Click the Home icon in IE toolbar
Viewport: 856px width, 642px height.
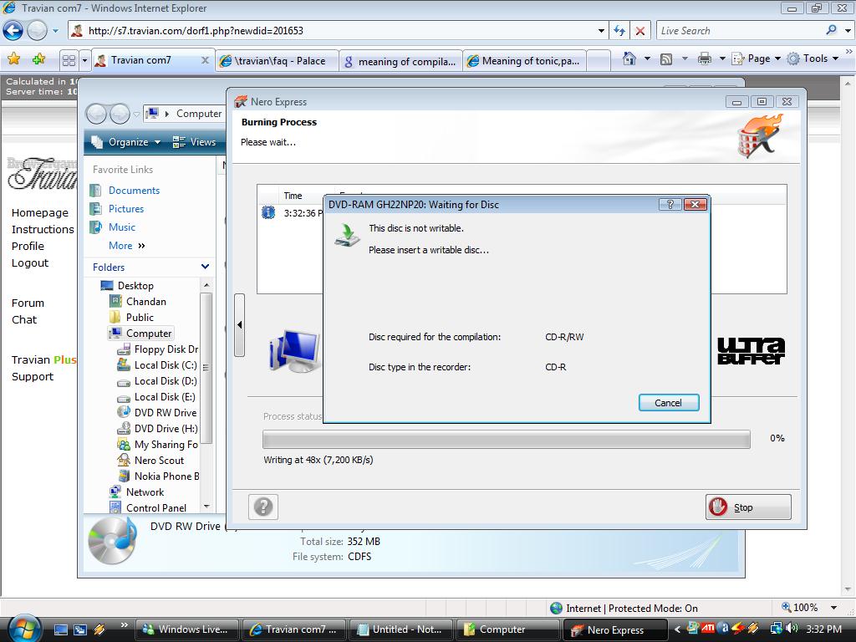pos(629,59)
